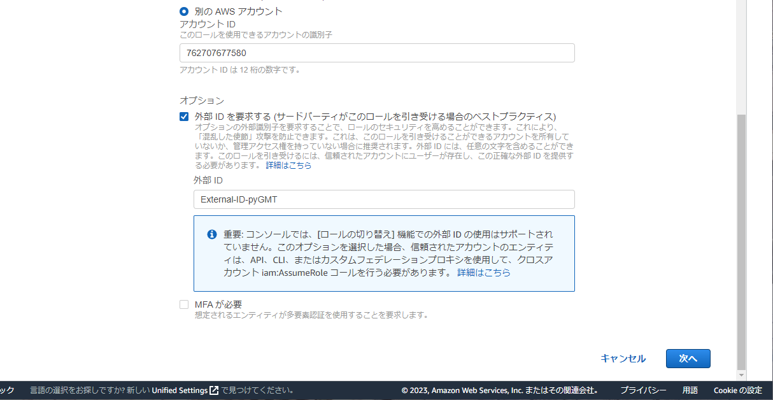Viewport: 773px width, 400px height.
Task: Open the 用語 footer link
Action: point(690,390)
